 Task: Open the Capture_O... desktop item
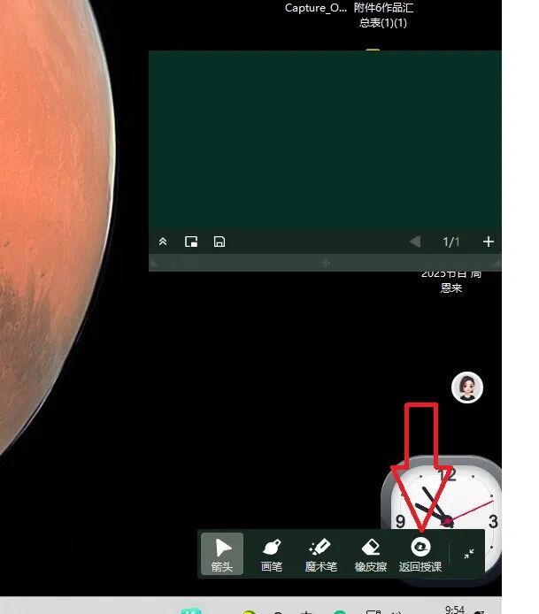point(316,8)
